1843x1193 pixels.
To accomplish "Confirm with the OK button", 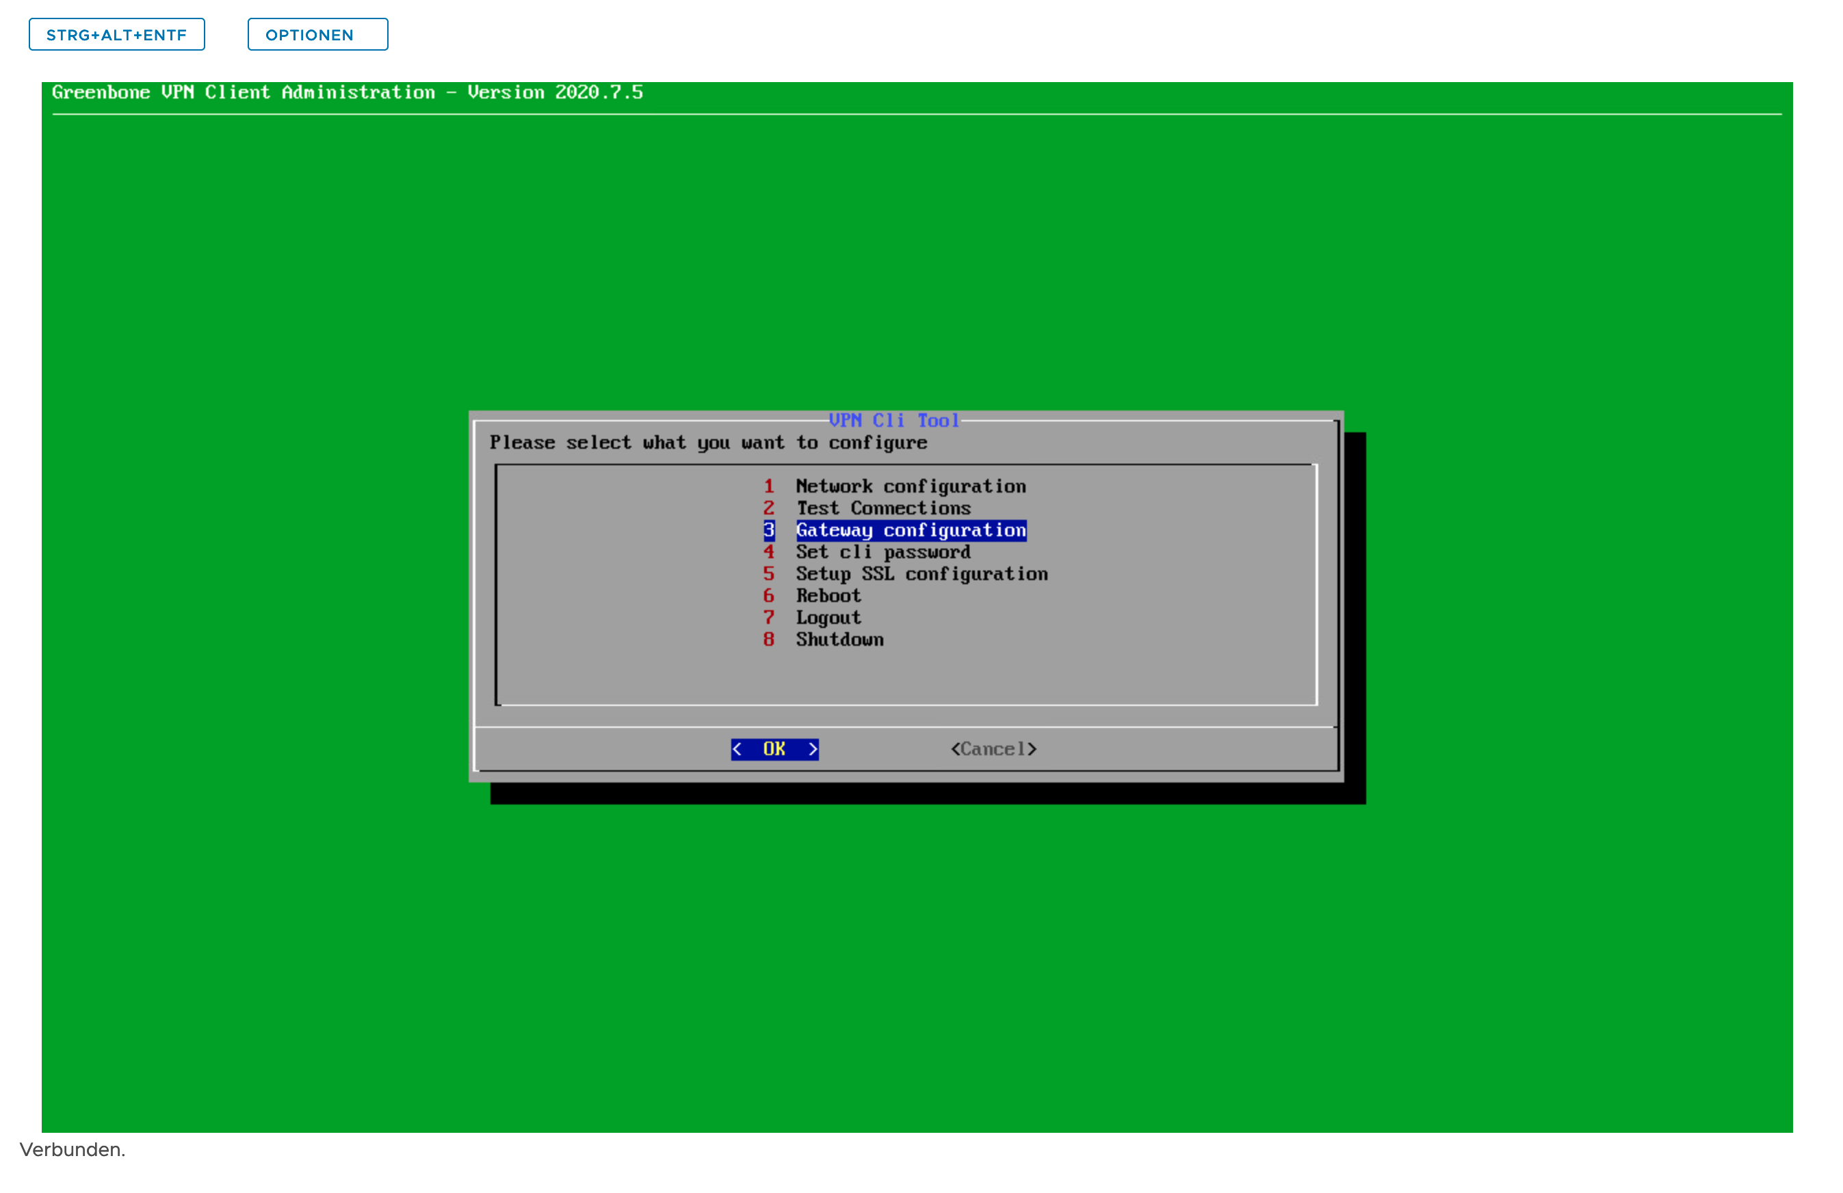I will (x=775, y=750).
